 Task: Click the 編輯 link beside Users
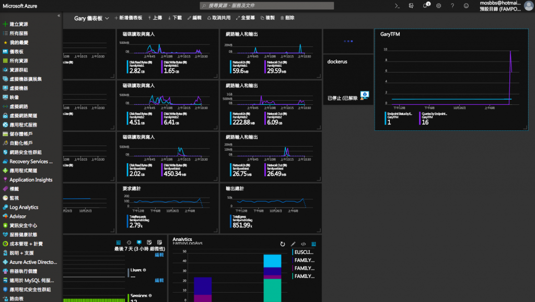coord(159,281)
